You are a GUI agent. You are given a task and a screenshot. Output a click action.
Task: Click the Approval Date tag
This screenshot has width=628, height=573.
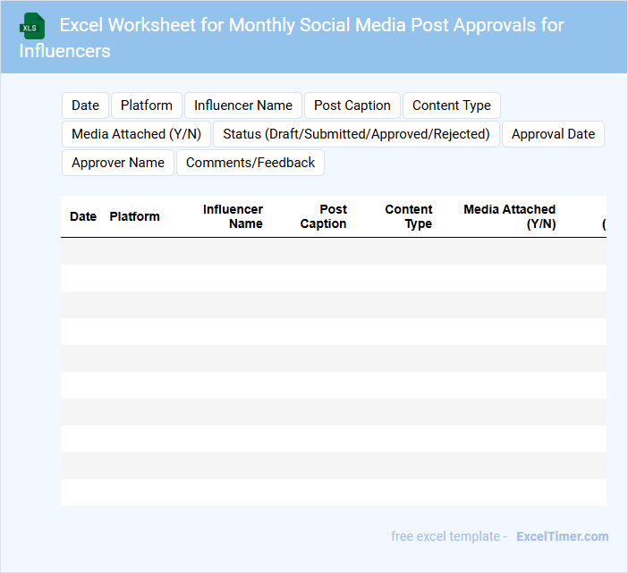pyautogui.click(x=553, y=134)
